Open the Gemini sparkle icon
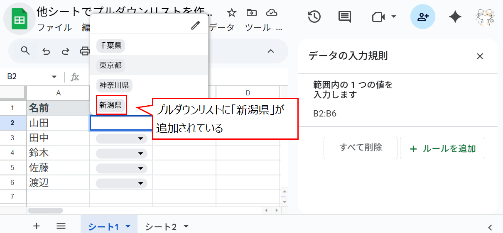Screen dimensions: 503x233 (x=455, y=17)
